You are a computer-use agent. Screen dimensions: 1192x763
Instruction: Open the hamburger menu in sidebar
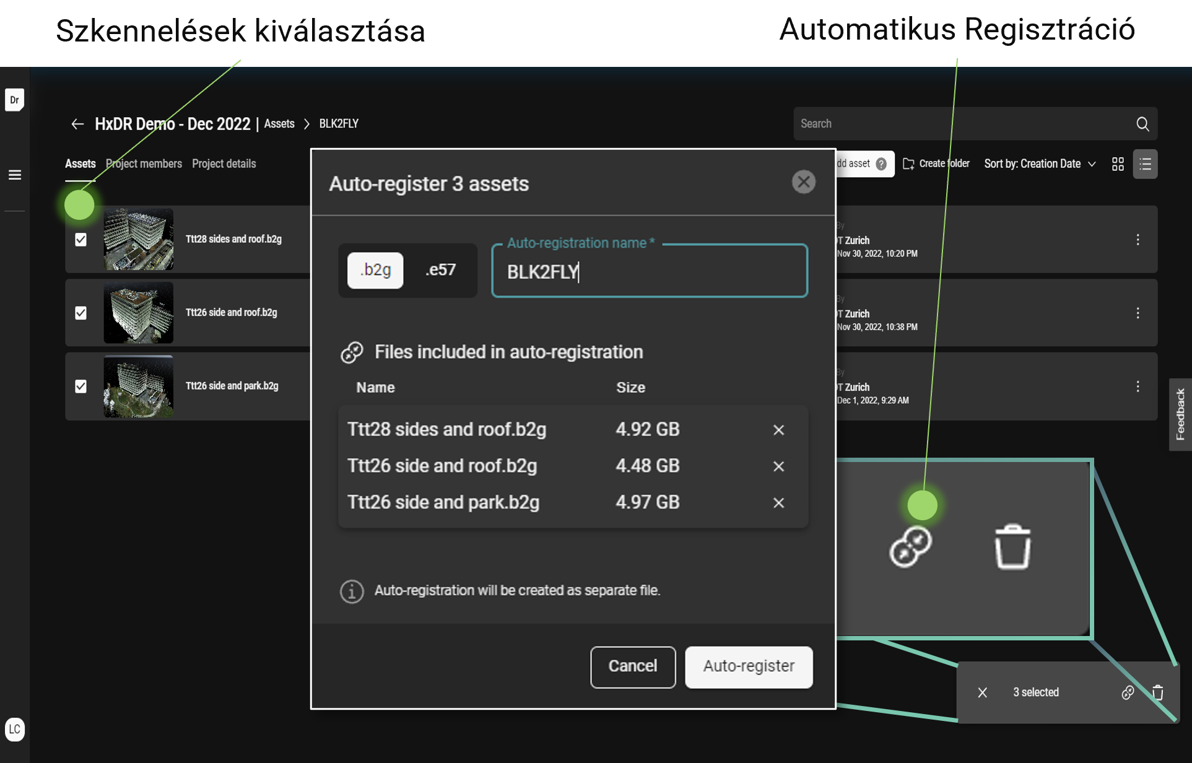(15, 175)
